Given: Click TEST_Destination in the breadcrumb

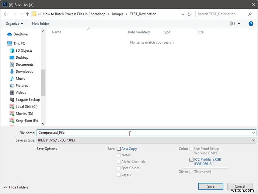Looking at the screenshot, I should (x=143, y=14).
